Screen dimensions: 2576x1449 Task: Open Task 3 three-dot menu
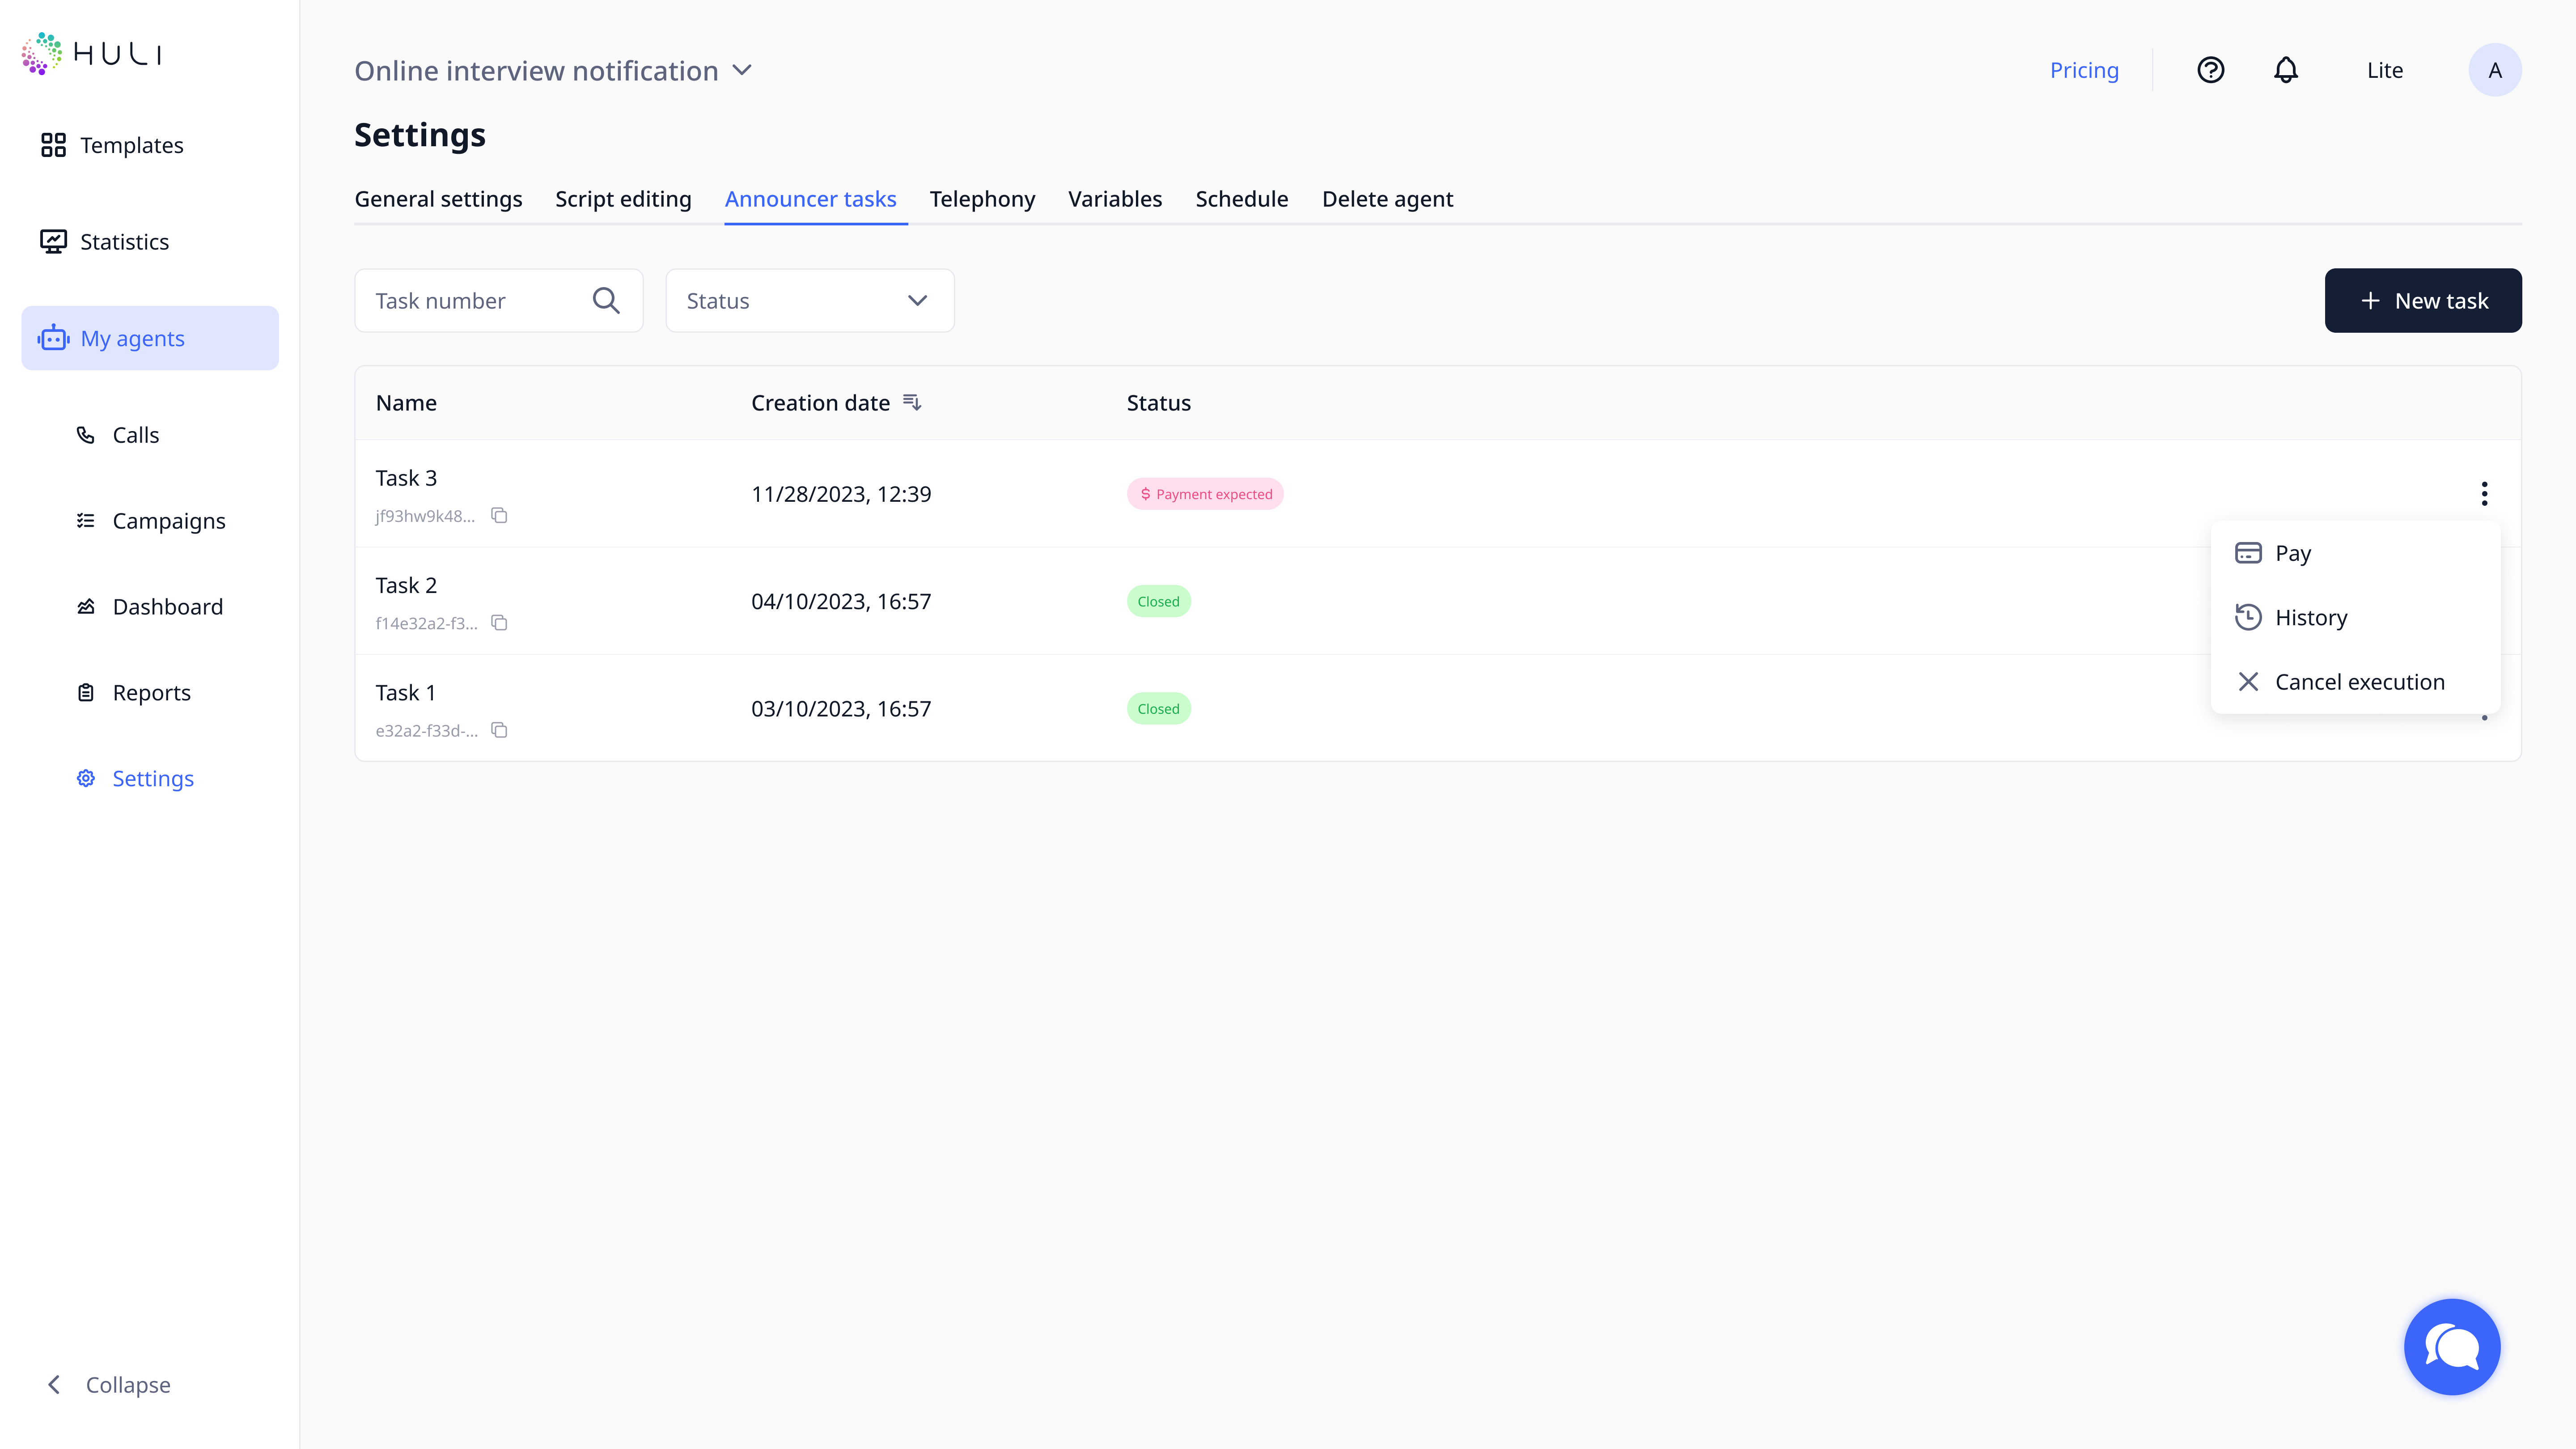[2484, 494]
